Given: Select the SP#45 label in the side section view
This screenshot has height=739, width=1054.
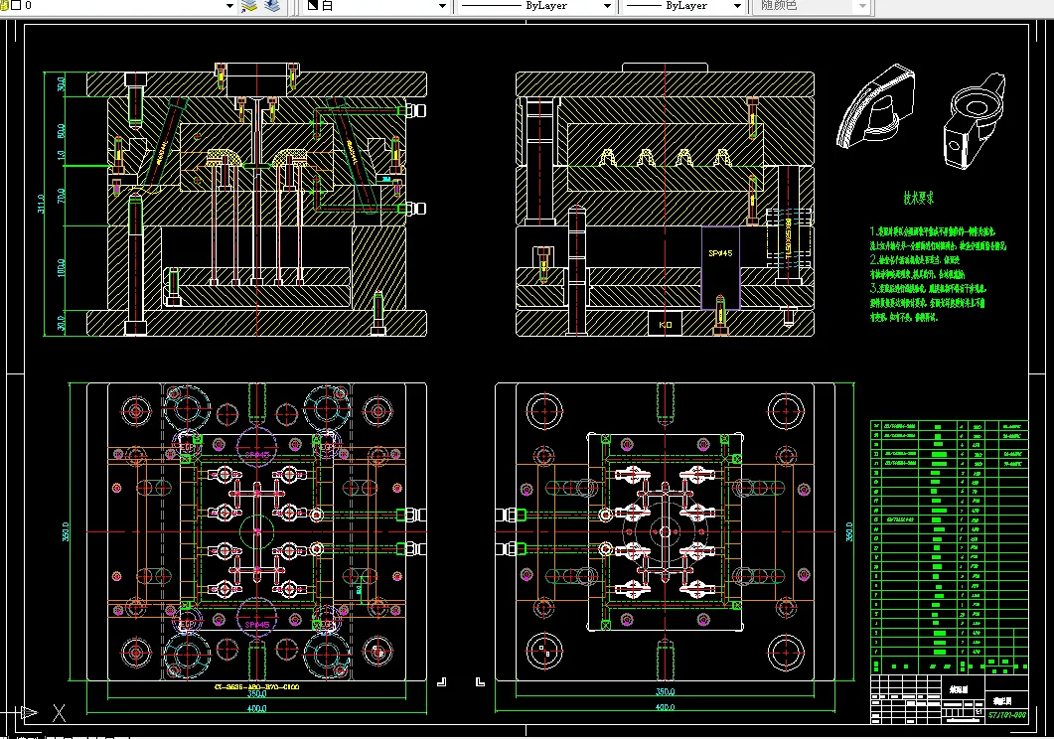Looking at the screenshot, I should [x=719, y=253].
